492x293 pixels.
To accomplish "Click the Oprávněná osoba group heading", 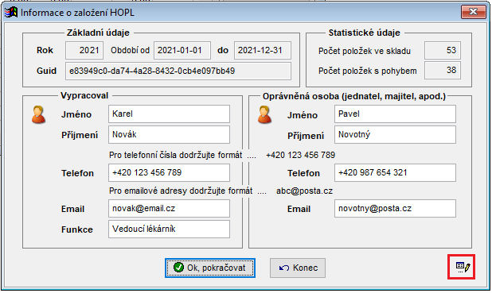I will tap(354, 96).
